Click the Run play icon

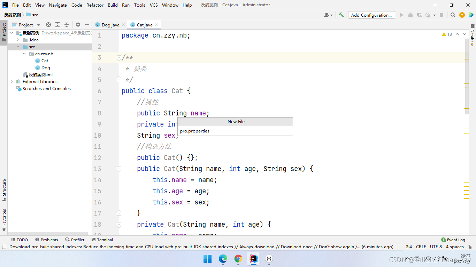401,15
